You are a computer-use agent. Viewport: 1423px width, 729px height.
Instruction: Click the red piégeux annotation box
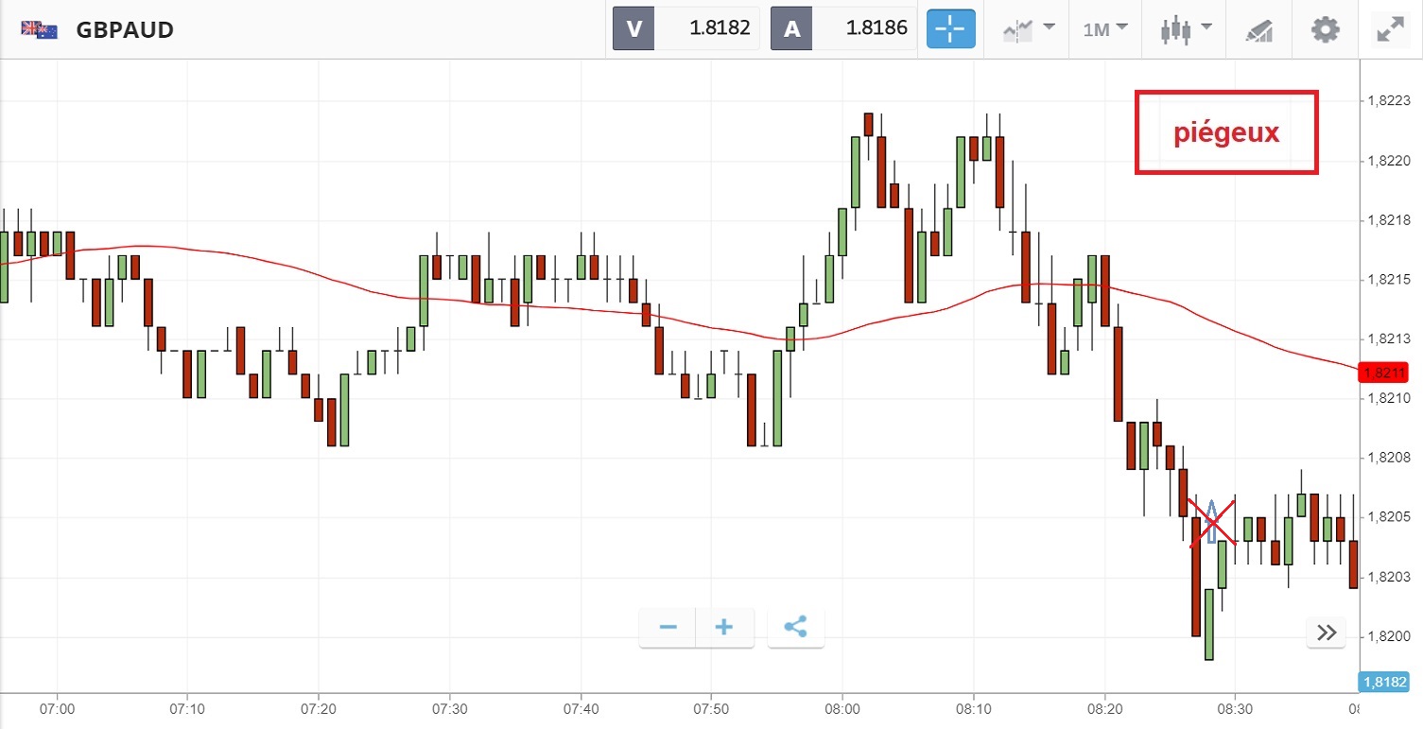pyautogui.click(x=1225, y=132)
